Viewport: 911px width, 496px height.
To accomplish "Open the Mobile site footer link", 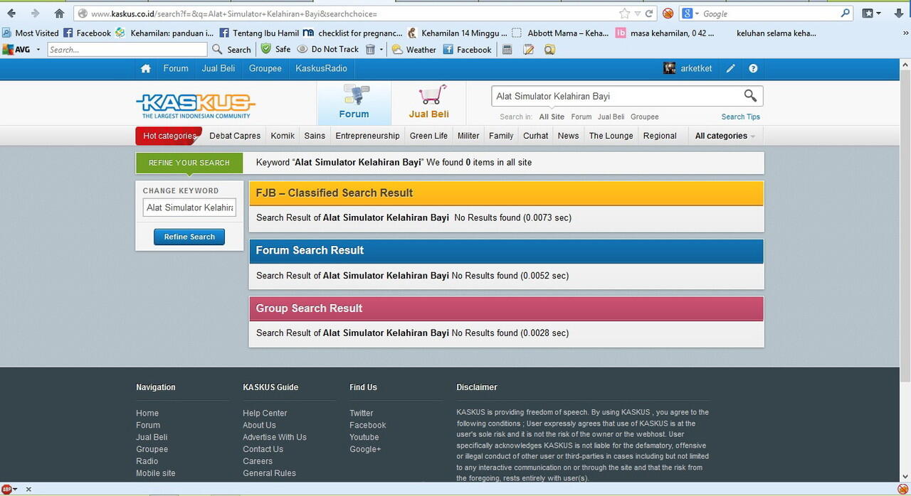I will point(155,473).
